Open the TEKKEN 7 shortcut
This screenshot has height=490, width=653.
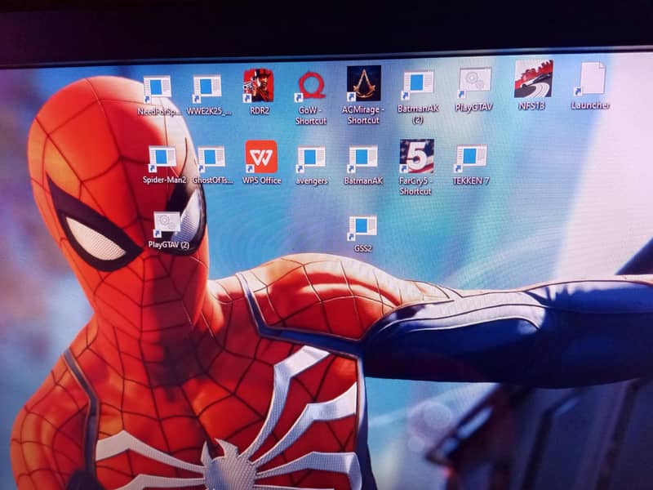tap(471, 157)
